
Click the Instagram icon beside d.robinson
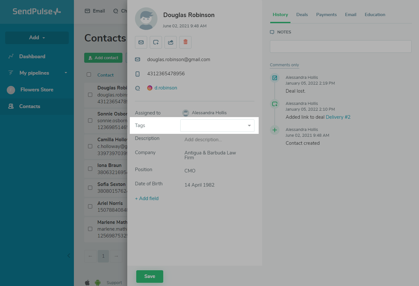click(x=150, y=88)
